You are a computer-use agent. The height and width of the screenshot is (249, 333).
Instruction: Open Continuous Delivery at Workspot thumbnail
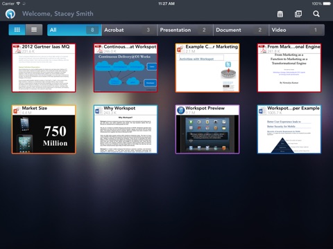click(x=126, y=68)
